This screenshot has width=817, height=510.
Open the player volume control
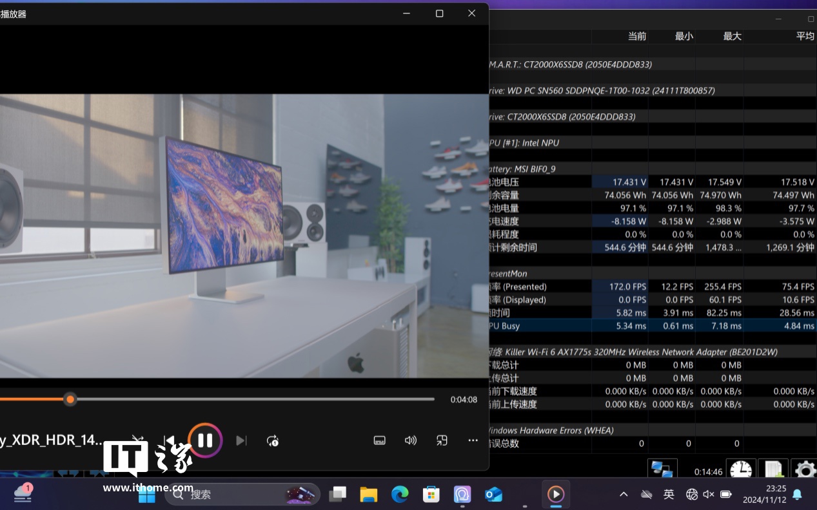[411, 440]
